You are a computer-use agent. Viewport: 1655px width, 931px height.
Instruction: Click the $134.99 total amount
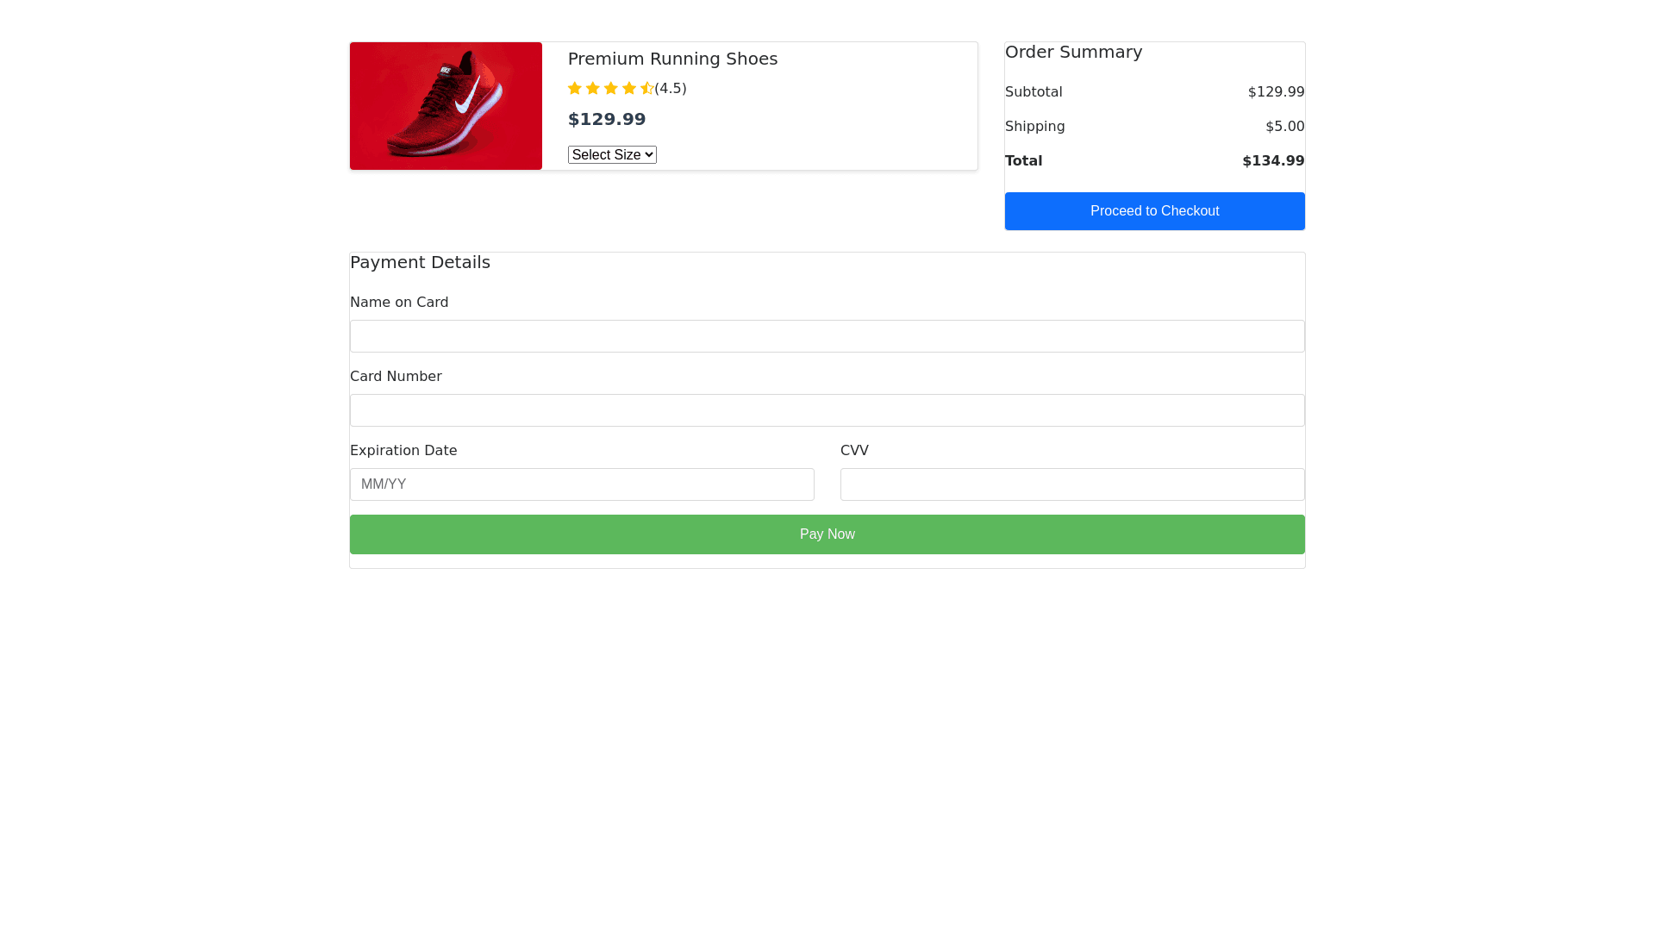[x=1272, y=161]
